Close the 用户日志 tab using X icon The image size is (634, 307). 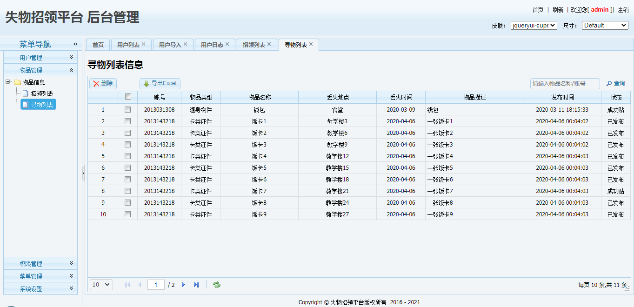[x=227, y=44]
